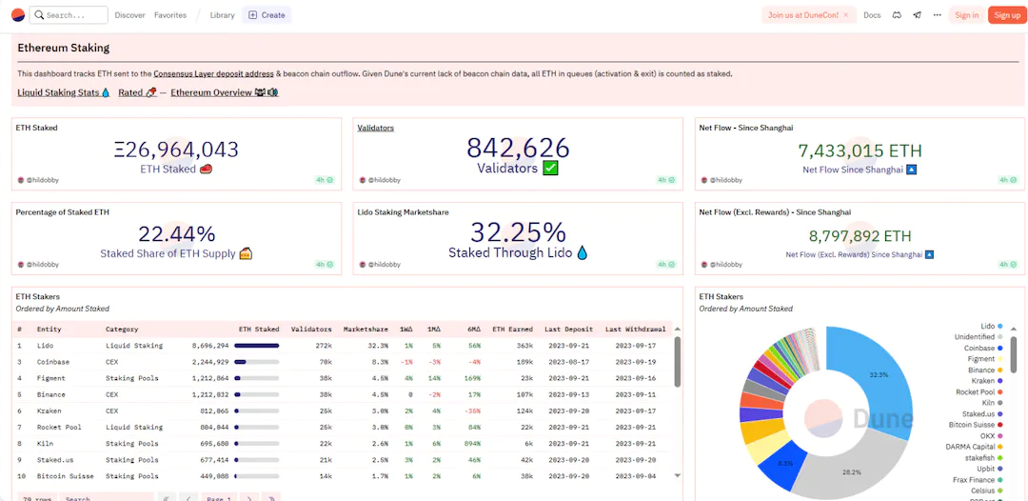Toggle Coinbase series in chart legend
The image size is (1028, 501).
click(x=980, y=348)
